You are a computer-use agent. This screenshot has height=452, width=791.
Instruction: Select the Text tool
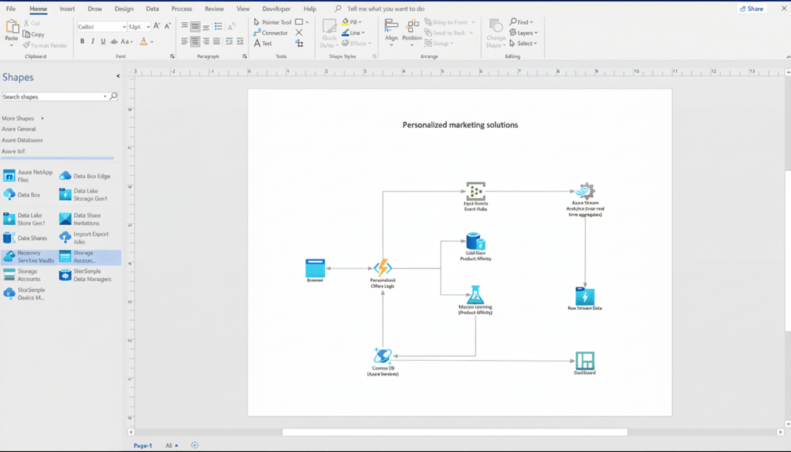(x=264, y=43)
